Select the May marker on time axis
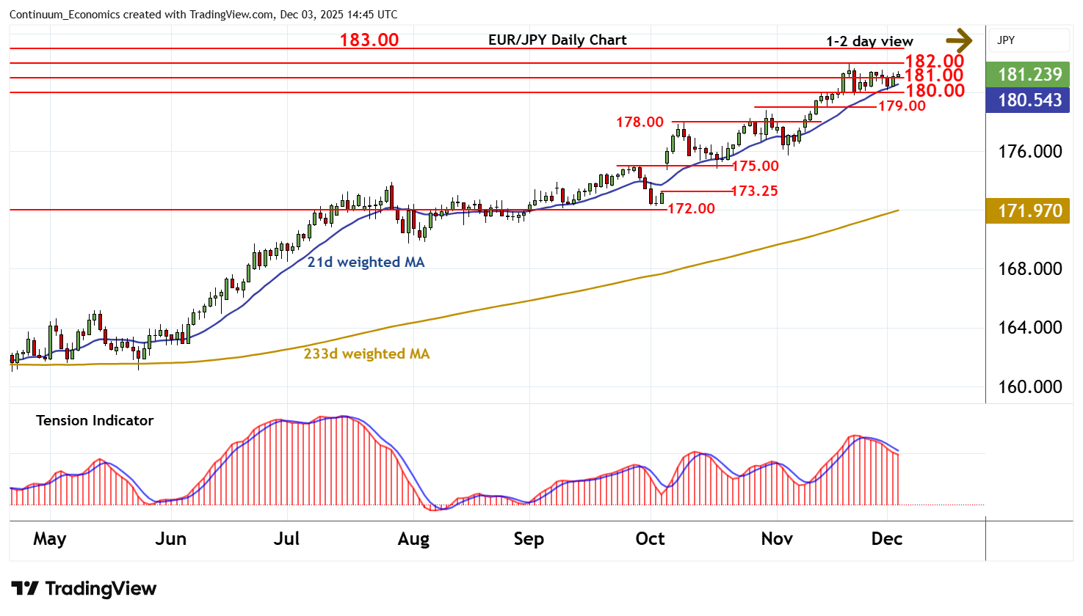The height and width of the screenshot is (616, 1083). click(x=49, y=539)
